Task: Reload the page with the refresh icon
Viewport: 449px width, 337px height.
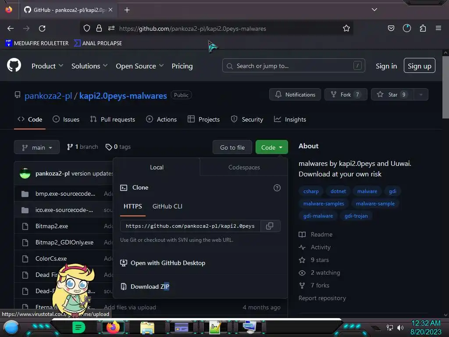Action: pyautogui.click(x=42, y=29)
